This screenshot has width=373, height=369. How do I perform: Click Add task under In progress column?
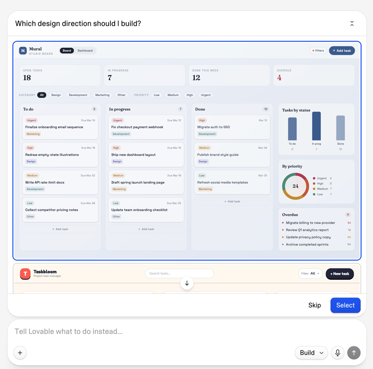point(146,229)
